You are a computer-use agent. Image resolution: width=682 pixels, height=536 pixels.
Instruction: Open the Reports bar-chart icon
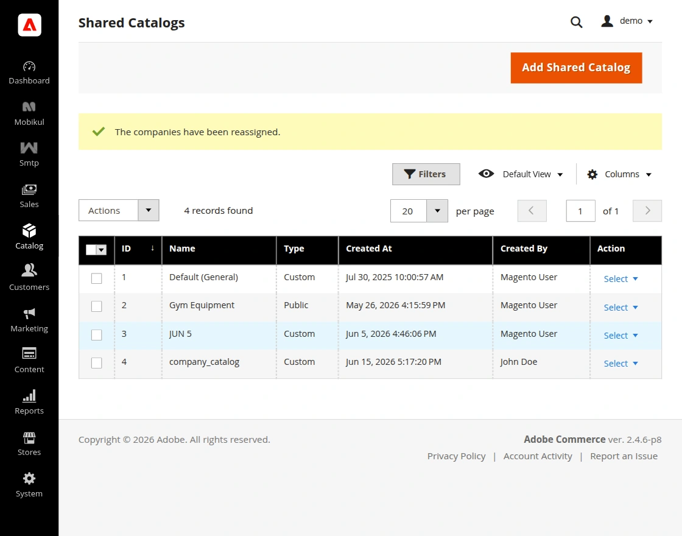tap(29, 395)
